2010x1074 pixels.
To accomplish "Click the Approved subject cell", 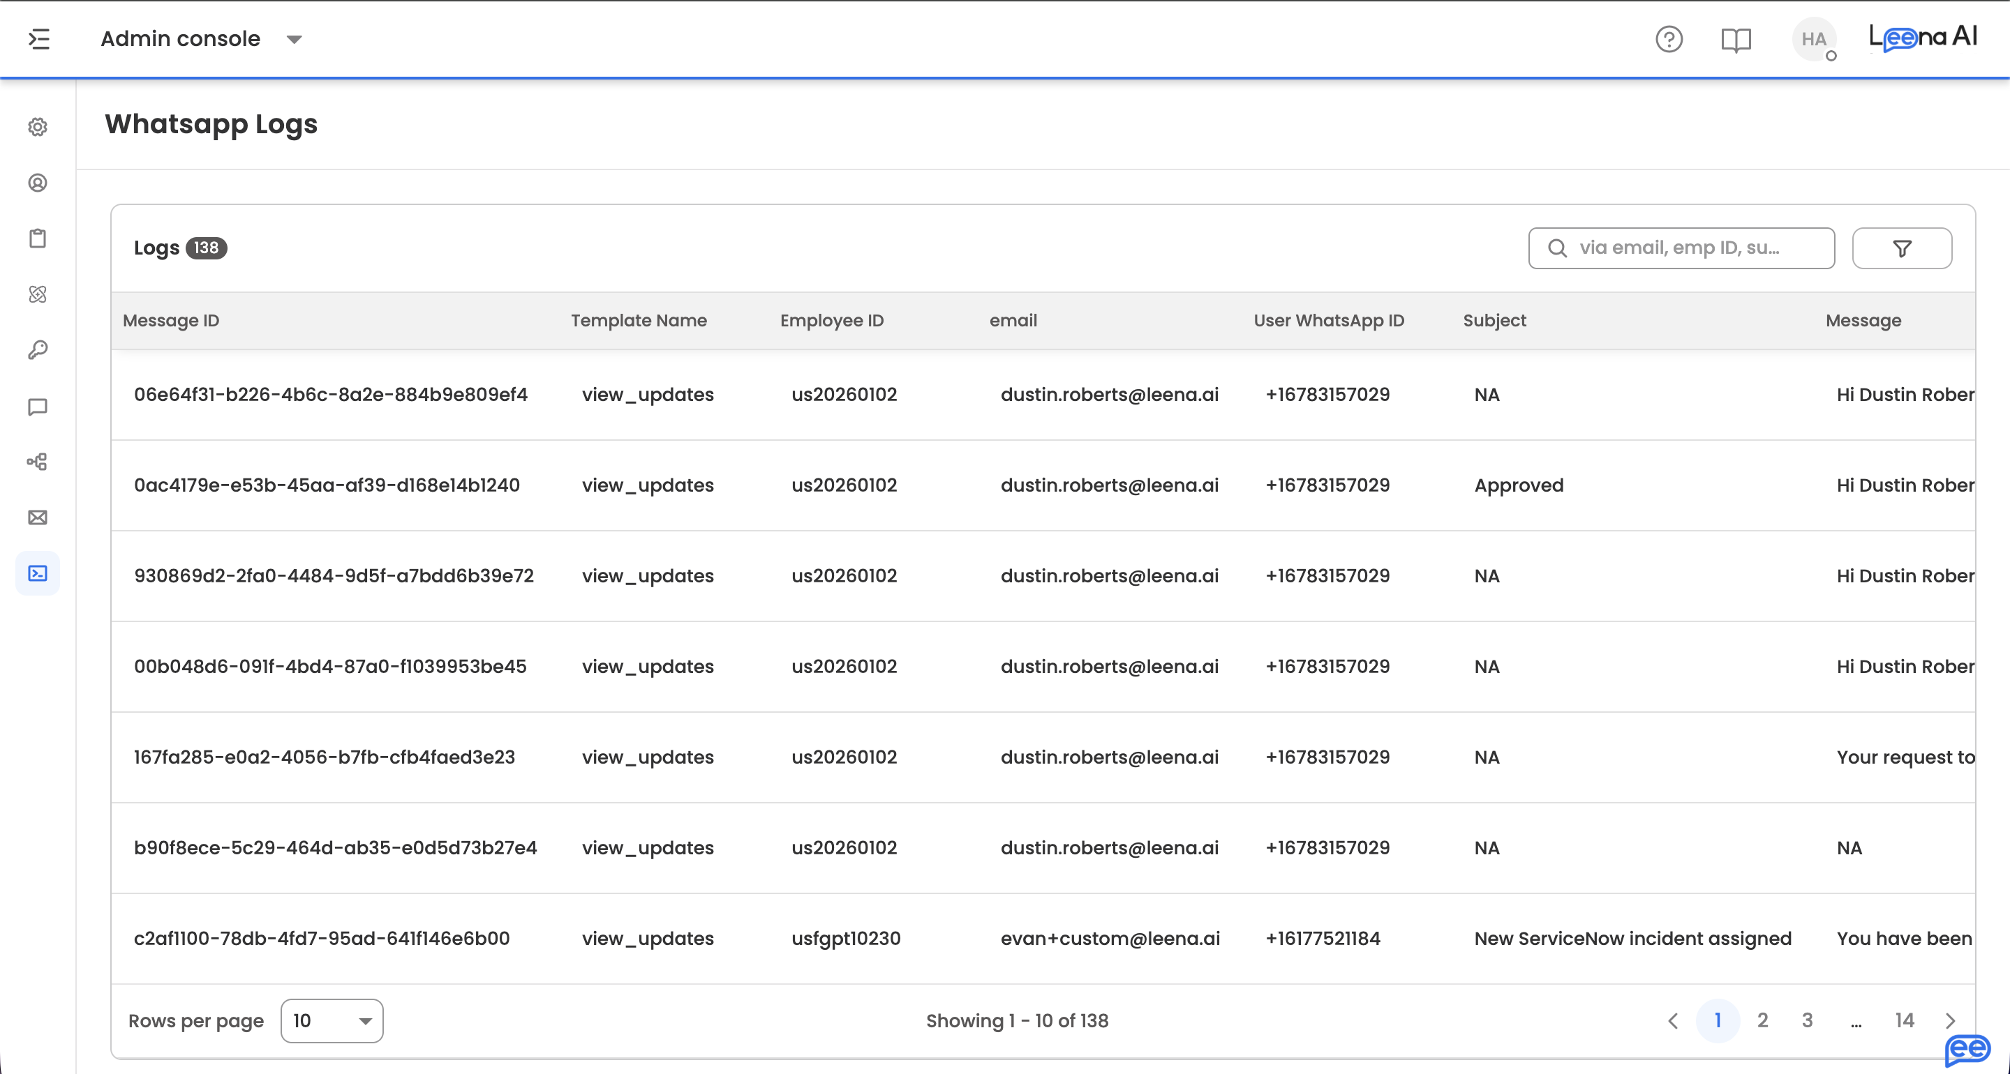I will point(1519,485).
